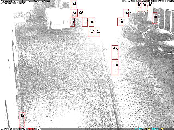Click the FS status indicator
The width and height of the screenshot is (174, 130).
[148, 129]
